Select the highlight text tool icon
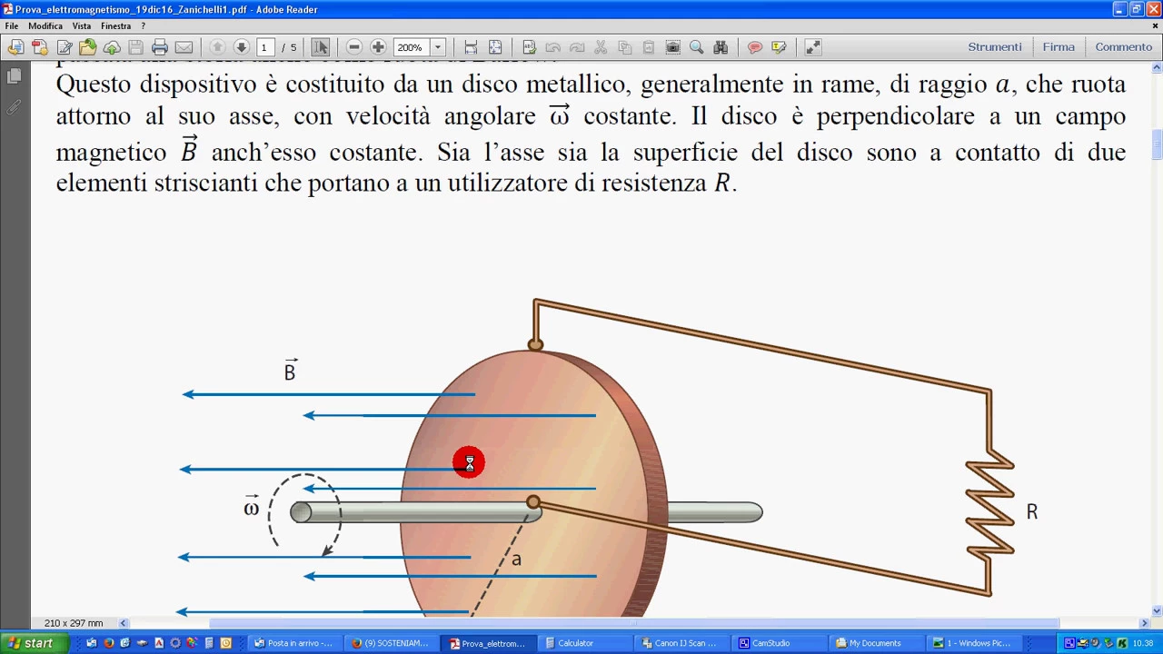 779,47
